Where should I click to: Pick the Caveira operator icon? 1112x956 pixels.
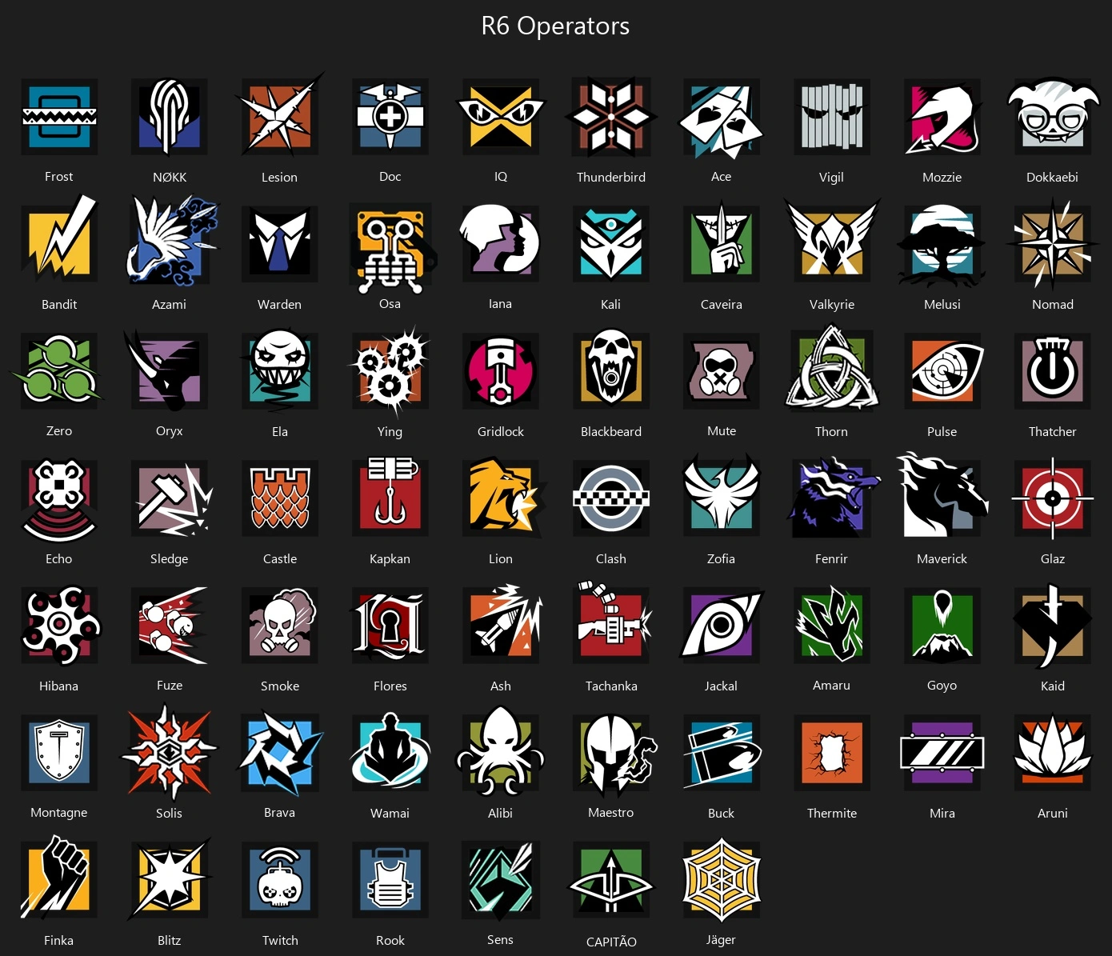(x=722, y=243)
